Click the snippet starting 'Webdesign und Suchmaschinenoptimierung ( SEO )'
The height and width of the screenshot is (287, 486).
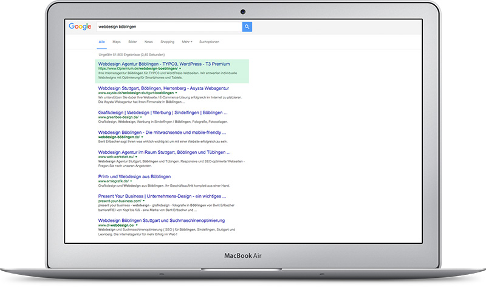(x=166, y=232)
